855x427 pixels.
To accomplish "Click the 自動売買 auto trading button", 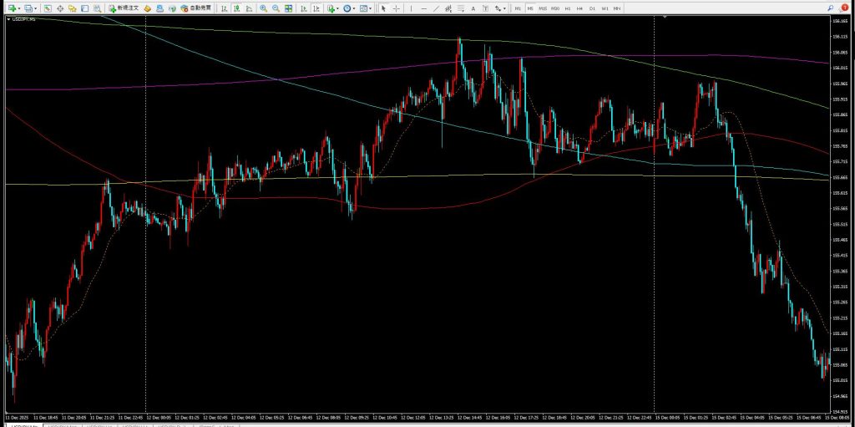I will pyautogui.click(x=195, y=8).
